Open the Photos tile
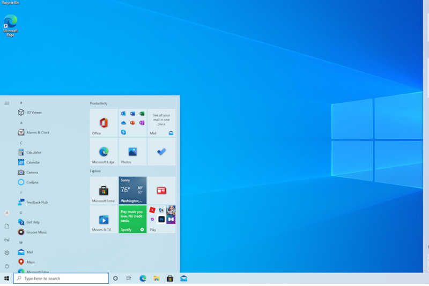Viewport: 429px width, 286px height. pyautogui.click(x=132, y=152)
